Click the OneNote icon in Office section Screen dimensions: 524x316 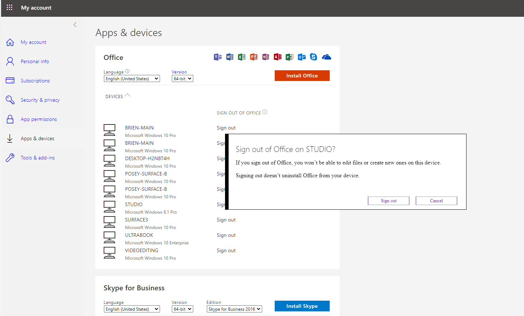[265, 57]
